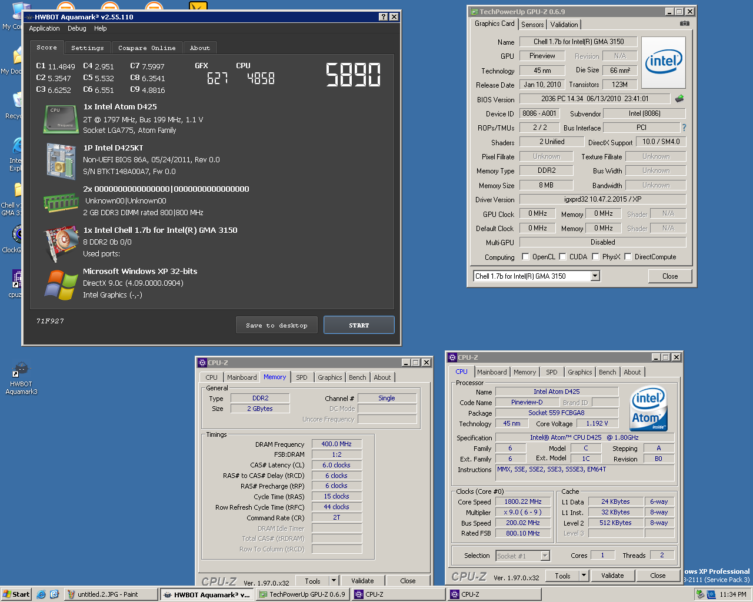
Task: Open the Application menu in Aquamark
Action: click(45, 28)
